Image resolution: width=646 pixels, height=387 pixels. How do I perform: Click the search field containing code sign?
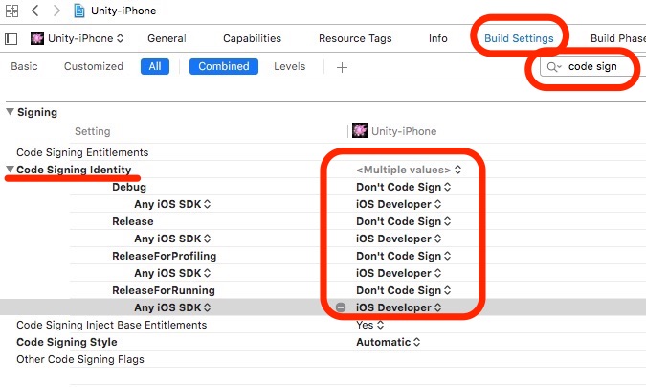pyautogui.click(x=593, y=67)
